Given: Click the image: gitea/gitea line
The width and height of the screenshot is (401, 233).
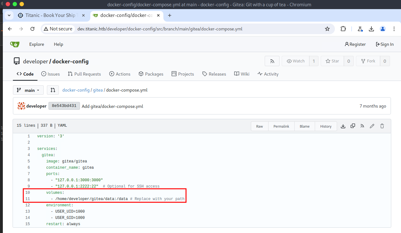Looking at the screenshot, I should pyautogui.click(x=66, y=161).
